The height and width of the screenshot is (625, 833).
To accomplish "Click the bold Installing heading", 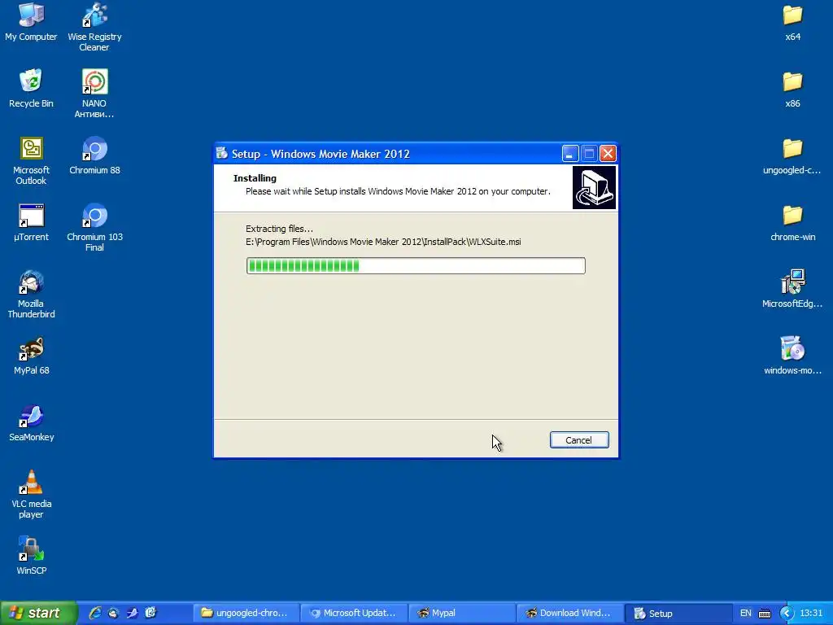I will point(255,178).
